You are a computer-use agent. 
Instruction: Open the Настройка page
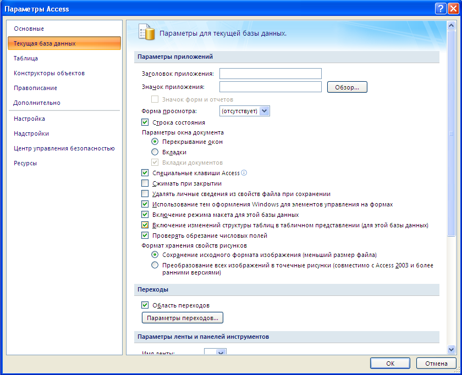30,119
